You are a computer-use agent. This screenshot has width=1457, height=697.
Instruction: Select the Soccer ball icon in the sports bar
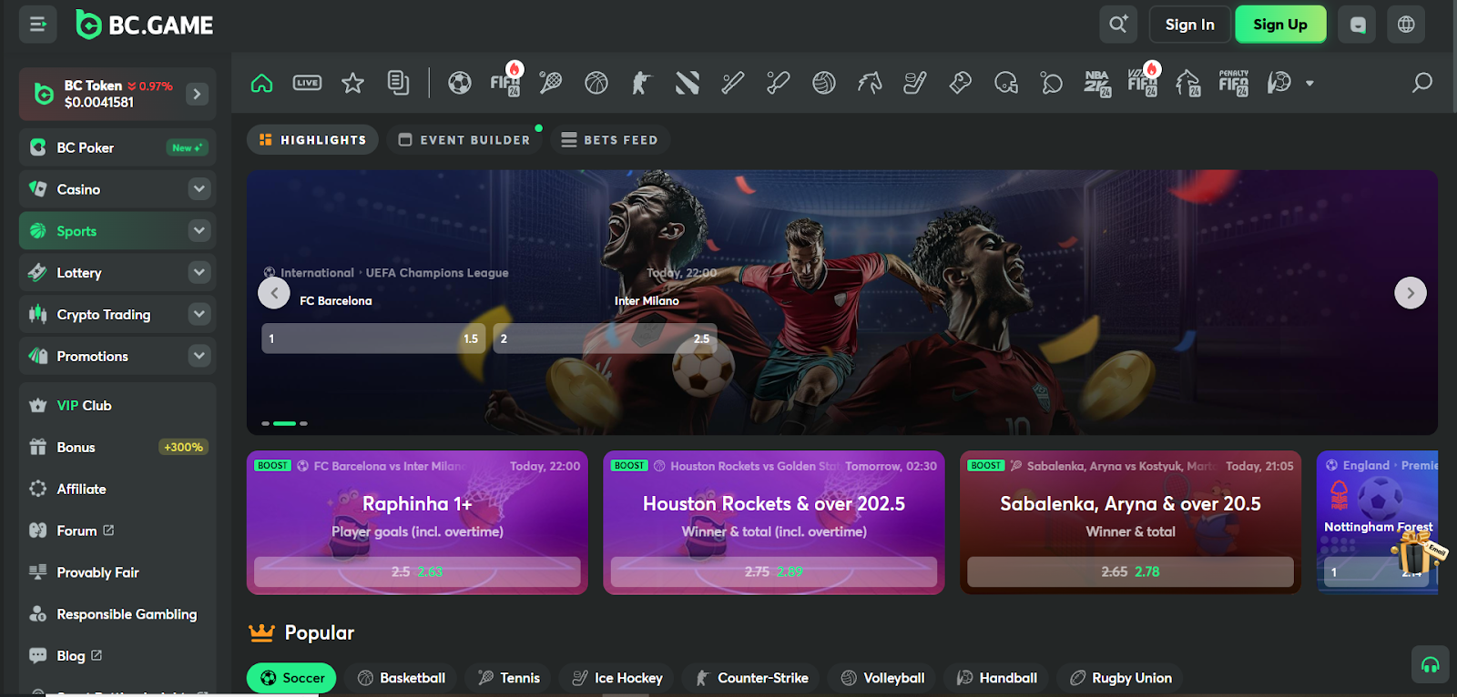coord(460,83)
